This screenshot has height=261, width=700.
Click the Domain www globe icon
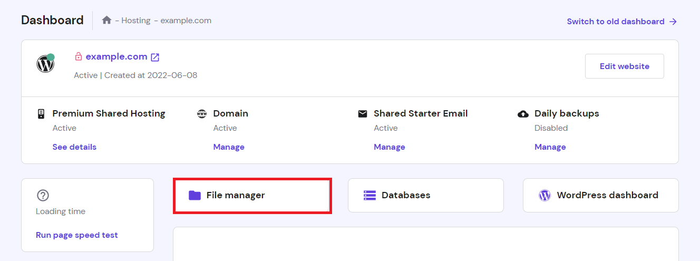coord(201,113)
